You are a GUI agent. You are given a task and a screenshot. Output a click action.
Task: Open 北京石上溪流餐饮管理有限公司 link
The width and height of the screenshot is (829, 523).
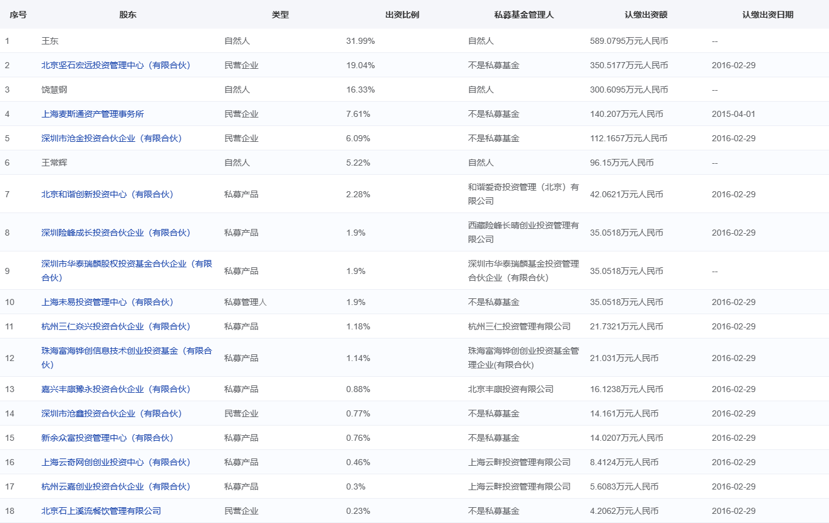101,511
